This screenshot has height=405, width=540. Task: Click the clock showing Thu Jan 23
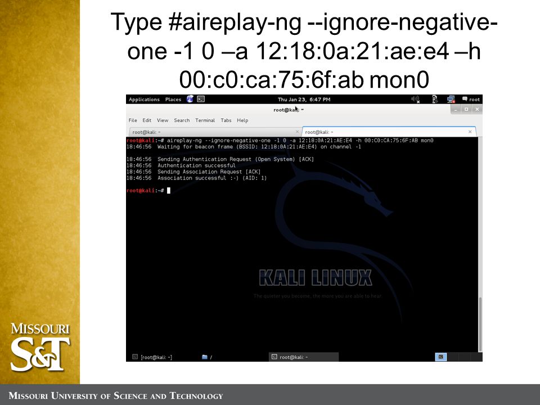[x=304, y=99]
